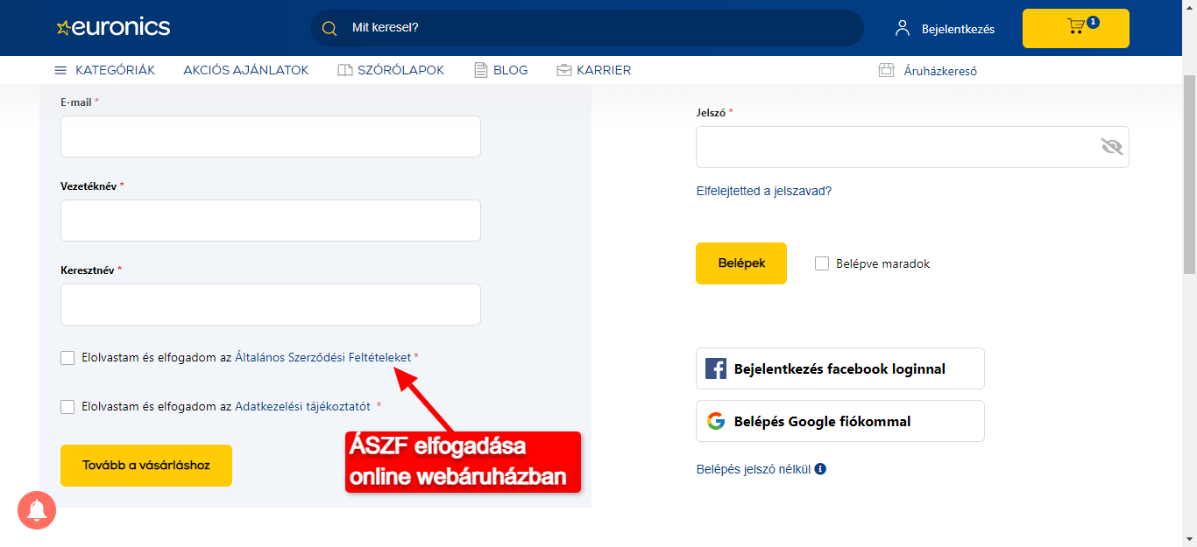Open the AKCIÓS AJÁNLATOK menu
This screenshot has width=1197, height=547.
click(x=245, y=70)
